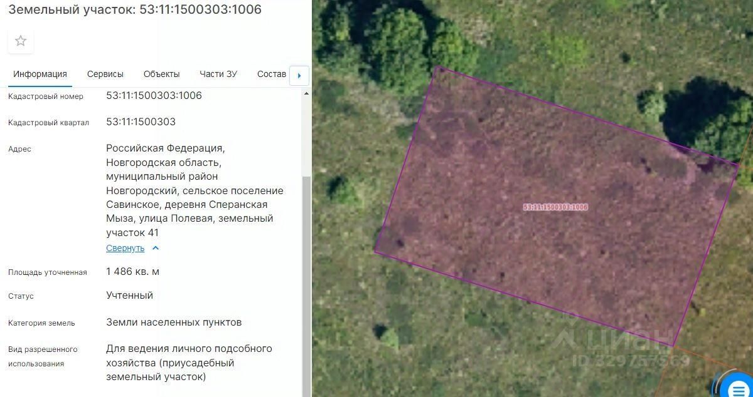
Task: Click the Учтенный status value
Action: [x=129, y=295]
